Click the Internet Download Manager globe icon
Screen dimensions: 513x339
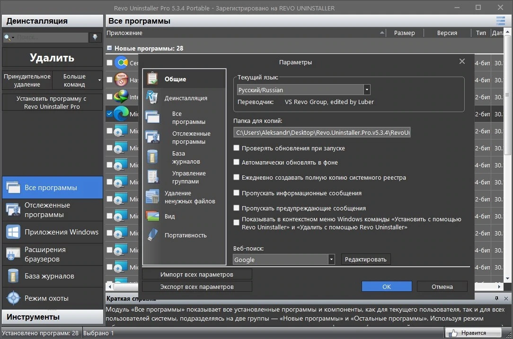(x=121, y=96)
